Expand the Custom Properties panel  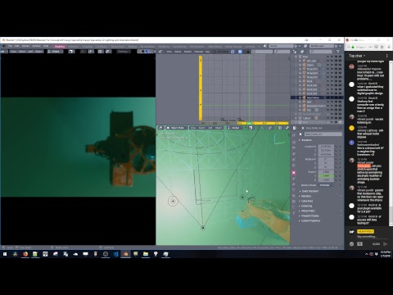pyautogui.click(x=310, y=220)
